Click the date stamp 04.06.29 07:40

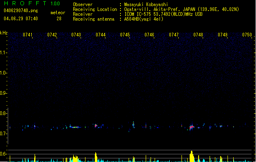[21, 19]
